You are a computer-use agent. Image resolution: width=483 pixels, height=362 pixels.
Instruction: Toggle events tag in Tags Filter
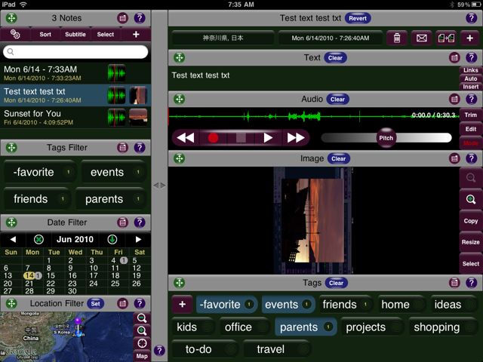click(114, 172)
